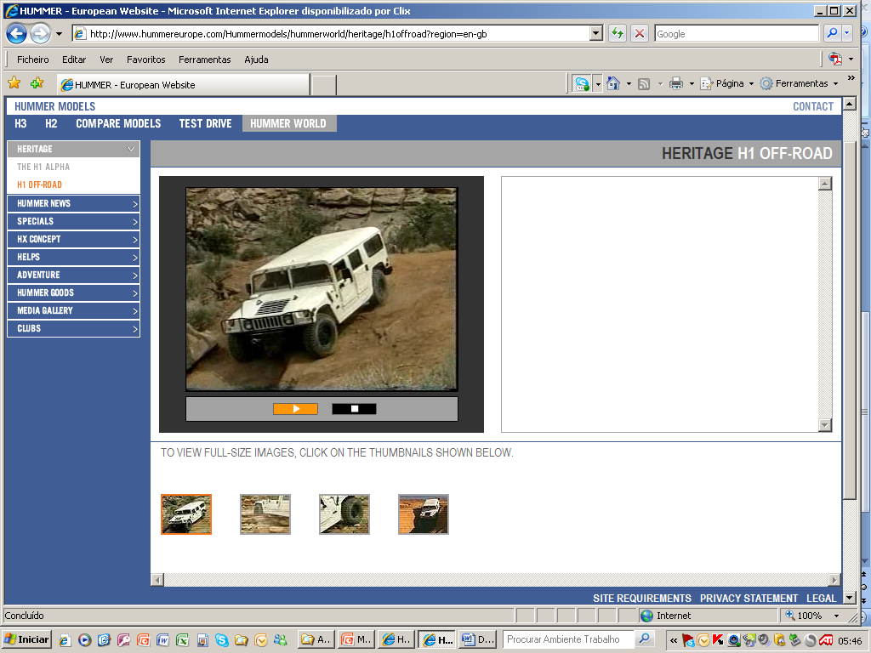Image resolution: width=871 pixels, height=653 pixels.
Task: Open the Ajuda menu
Action: (x=256, y=60)
